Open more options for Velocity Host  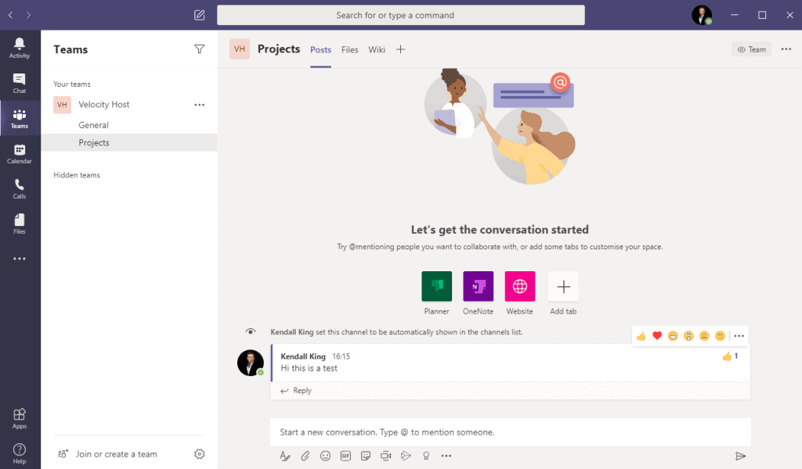pyautogui.click(x=200, y=105)
